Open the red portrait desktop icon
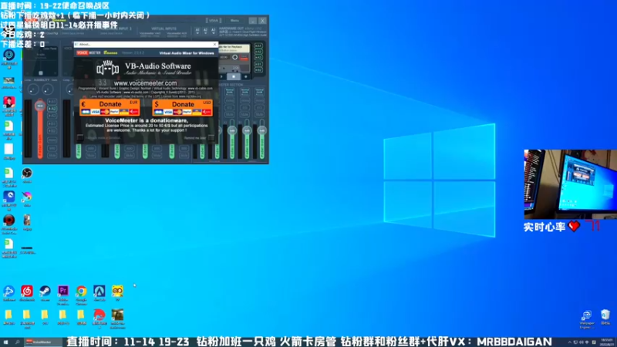The height and width of the screenshot is (347, 617). 9,103
